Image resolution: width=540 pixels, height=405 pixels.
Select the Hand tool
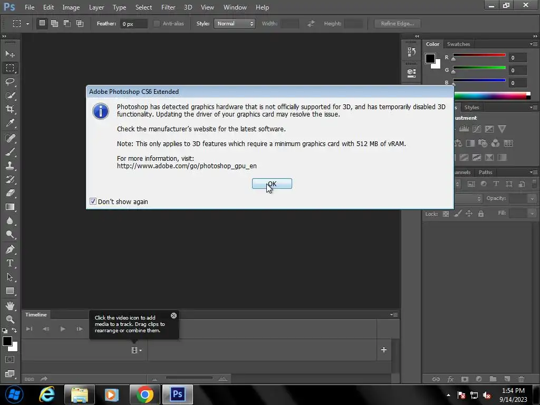[x=10, y=305]
